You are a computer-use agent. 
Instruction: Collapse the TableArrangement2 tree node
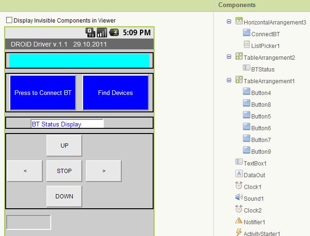(x=229, y=57)
